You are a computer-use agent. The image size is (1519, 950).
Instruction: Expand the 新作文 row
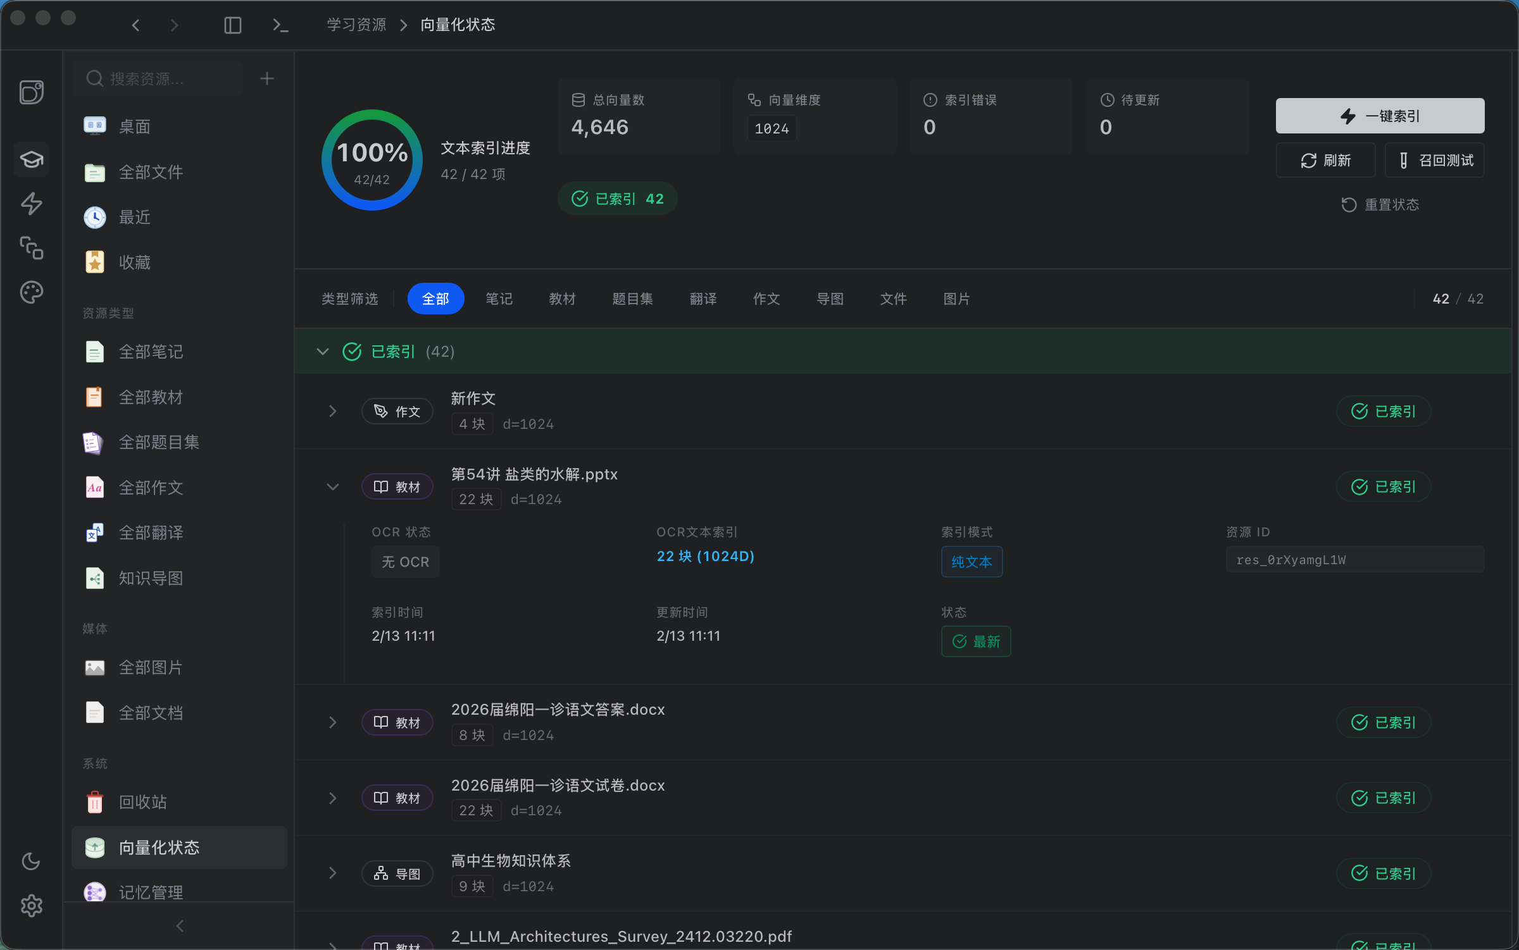pos(333,411)
